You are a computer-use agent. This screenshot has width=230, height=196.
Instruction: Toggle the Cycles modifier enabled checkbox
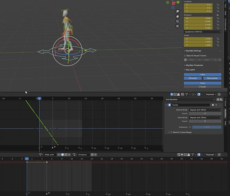click(213, 105)
